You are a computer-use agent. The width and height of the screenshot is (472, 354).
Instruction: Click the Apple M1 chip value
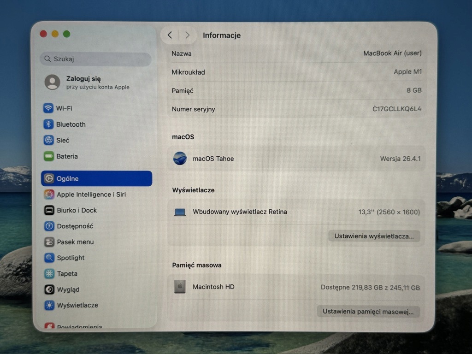407,71
